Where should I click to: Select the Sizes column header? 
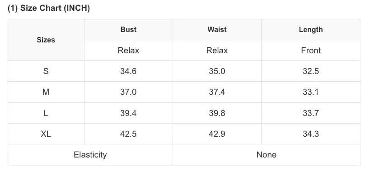[x=46, y=40]
